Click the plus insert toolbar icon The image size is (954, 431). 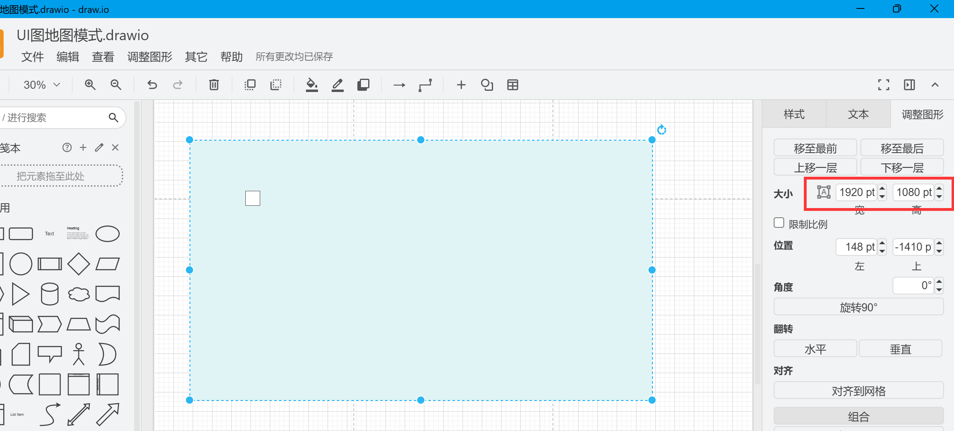pos(461,85)
